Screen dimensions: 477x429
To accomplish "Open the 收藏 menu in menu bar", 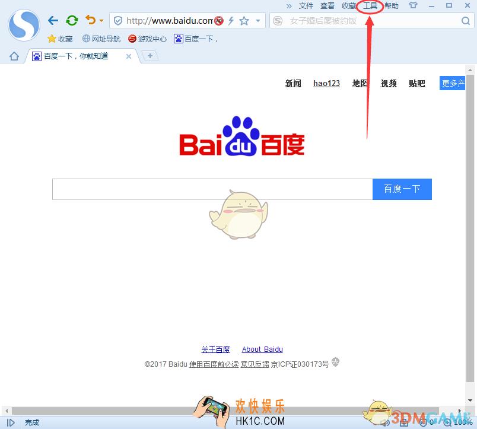I will (x=349, y=6).
